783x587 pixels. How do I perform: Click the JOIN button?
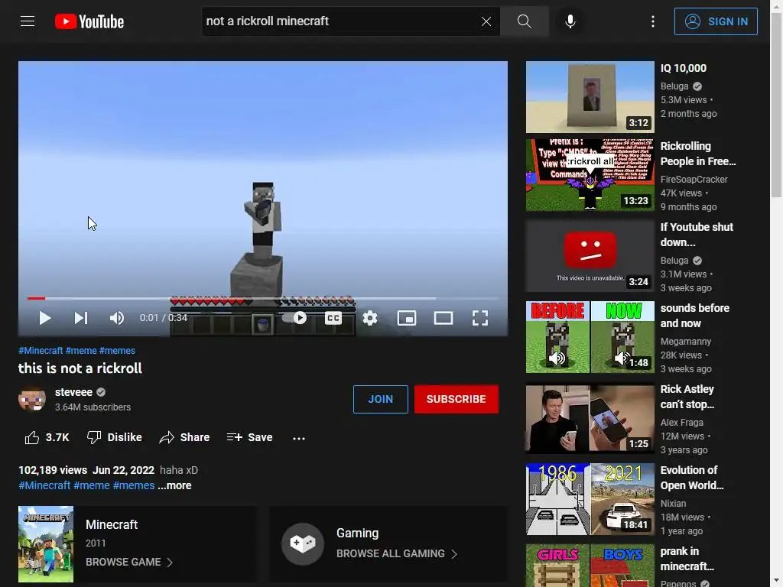click(381, 399)
